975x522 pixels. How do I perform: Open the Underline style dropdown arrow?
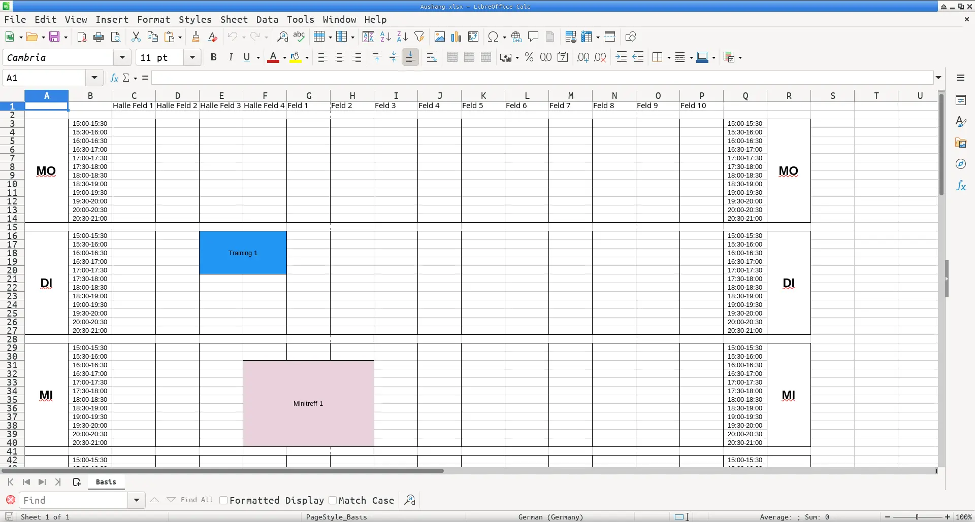pyautogui.click(x=258, y=58)
